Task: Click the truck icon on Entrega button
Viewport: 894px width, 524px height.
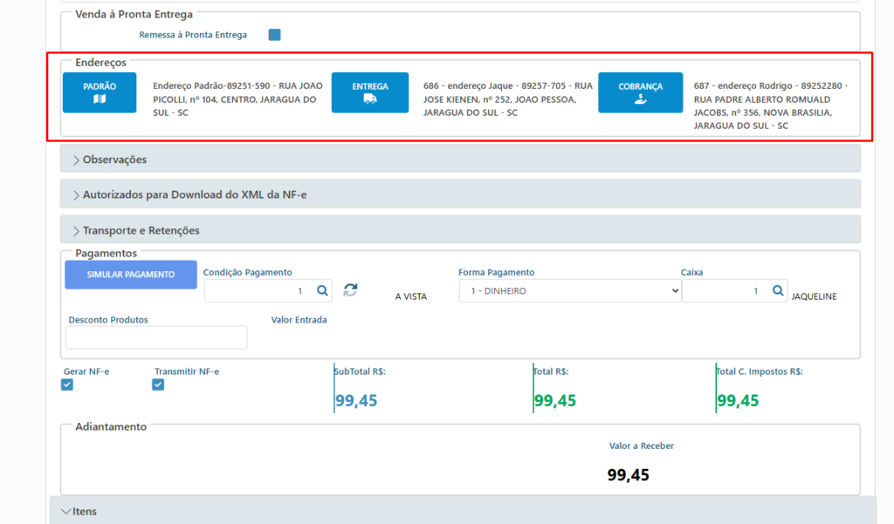Action: click(x=369, y=99)
